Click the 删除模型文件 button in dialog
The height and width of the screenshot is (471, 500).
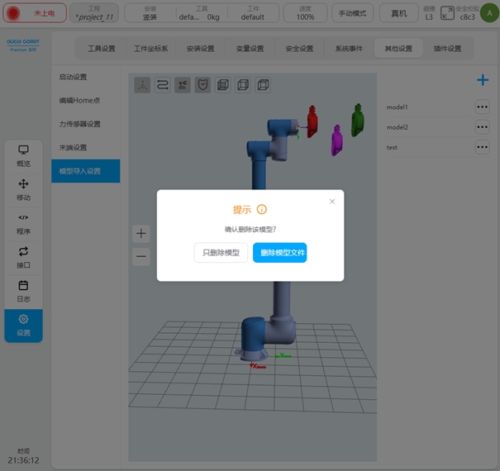[x=279, y=253]
